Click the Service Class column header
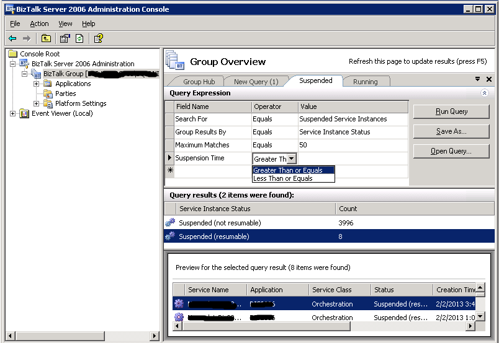Screen dimensions: 499x343 click(339, 290)
